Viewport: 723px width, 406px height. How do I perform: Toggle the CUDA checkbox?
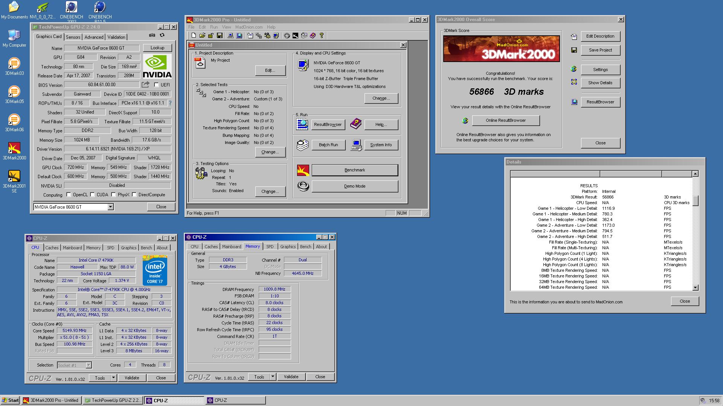coord(92,195)
